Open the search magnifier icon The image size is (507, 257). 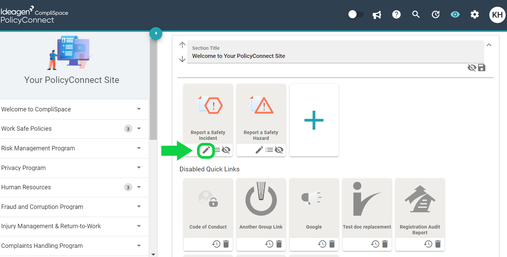[416, 15]
